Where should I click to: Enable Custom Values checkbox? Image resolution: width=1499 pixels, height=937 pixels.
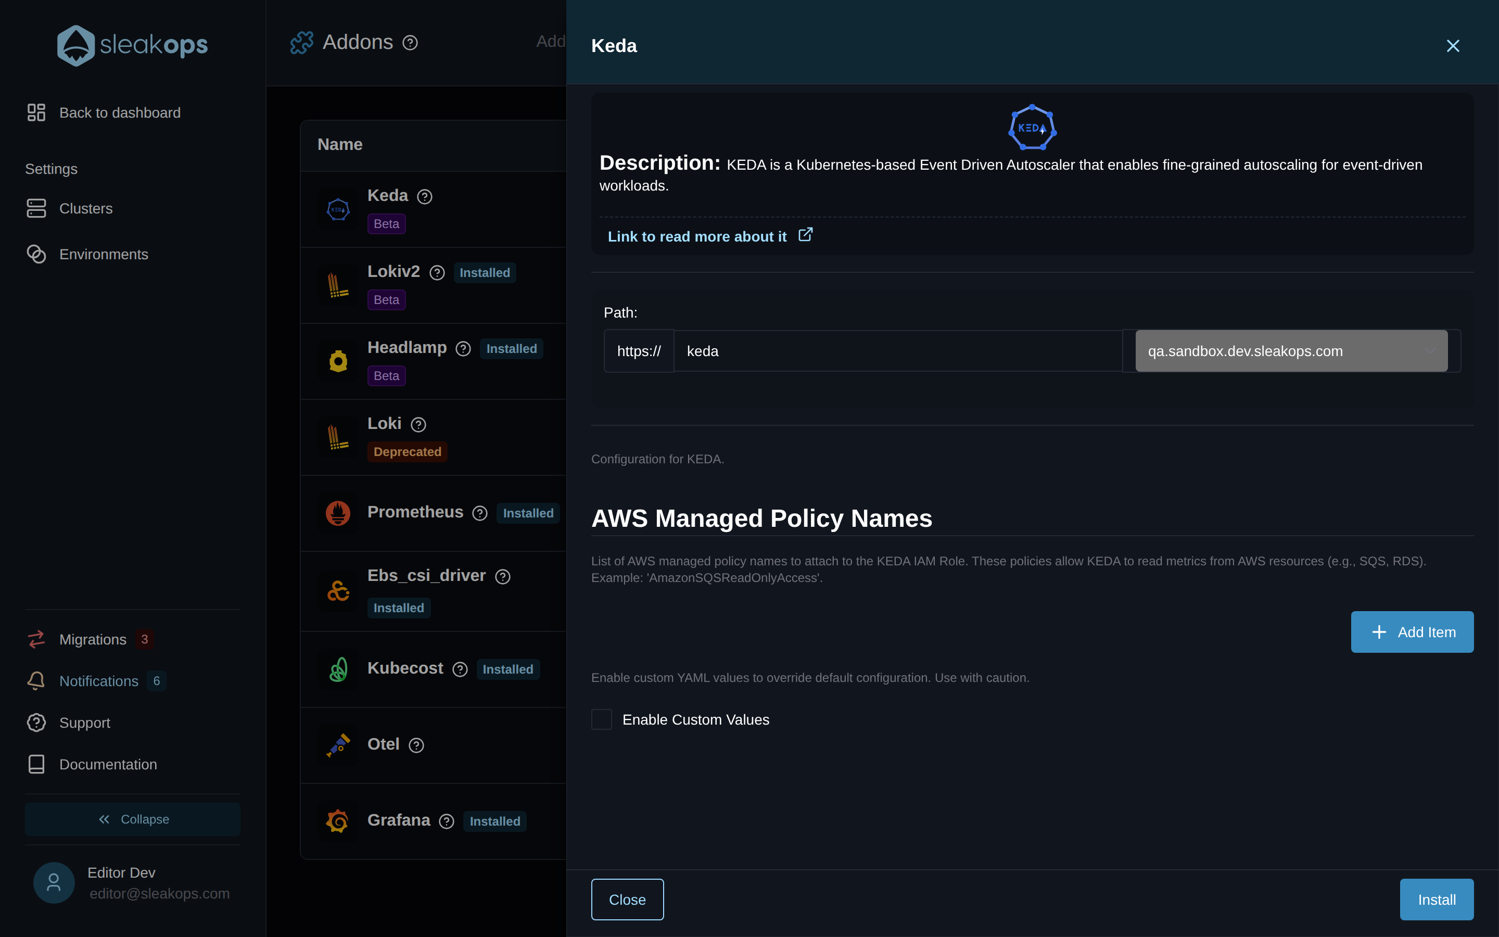point(602,719)
